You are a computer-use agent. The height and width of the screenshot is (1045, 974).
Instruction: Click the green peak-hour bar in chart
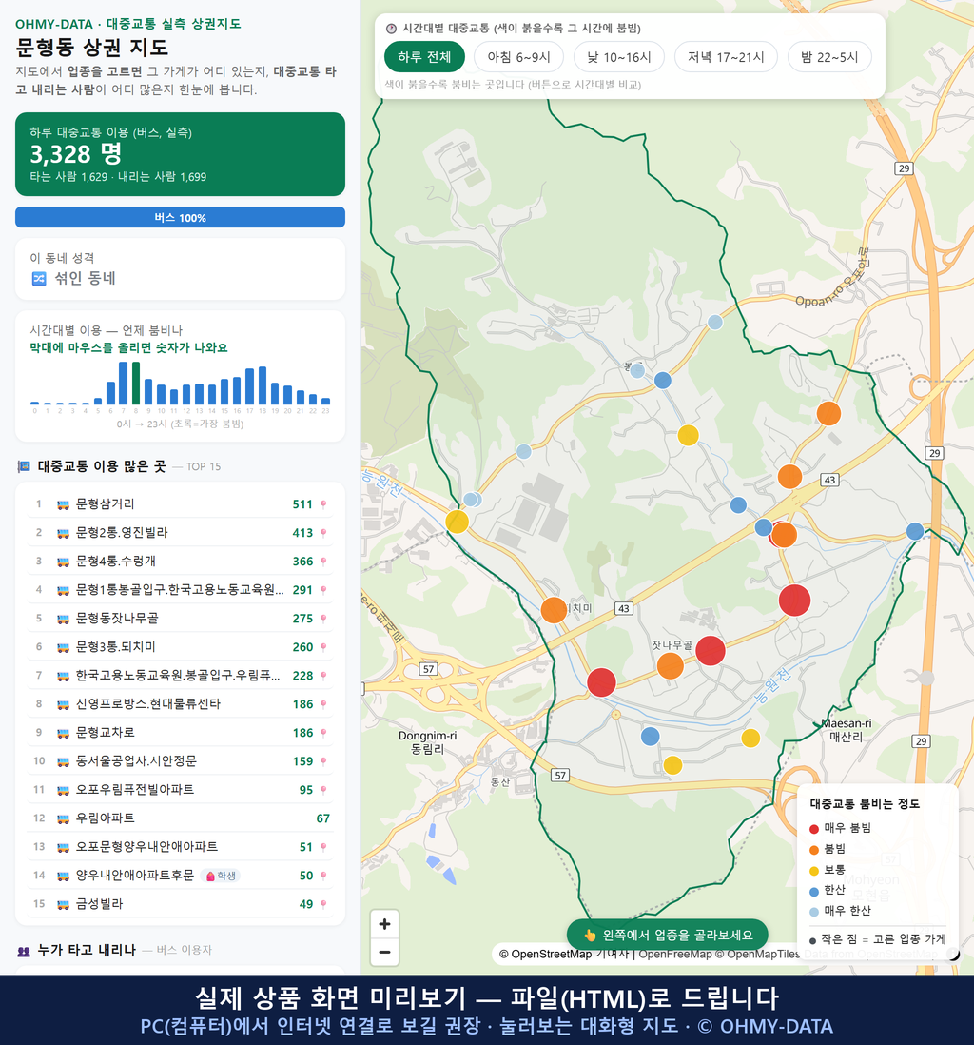pos(136,384)
